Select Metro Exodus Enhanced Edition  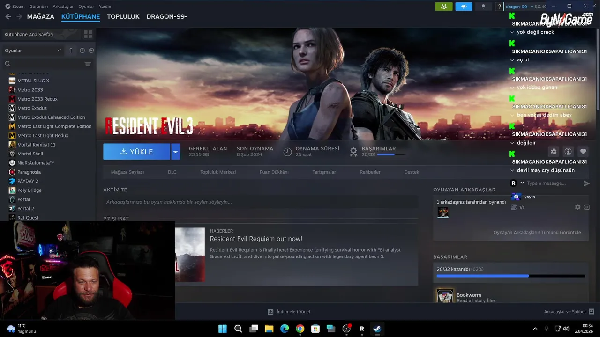click(x=51, y=117)
